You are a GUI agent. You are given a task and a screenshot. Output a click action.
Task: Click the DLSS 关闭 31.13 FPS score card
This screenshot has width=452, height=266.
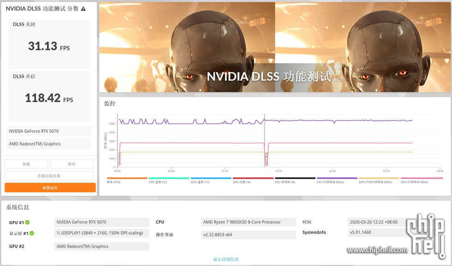click(49, 44)
